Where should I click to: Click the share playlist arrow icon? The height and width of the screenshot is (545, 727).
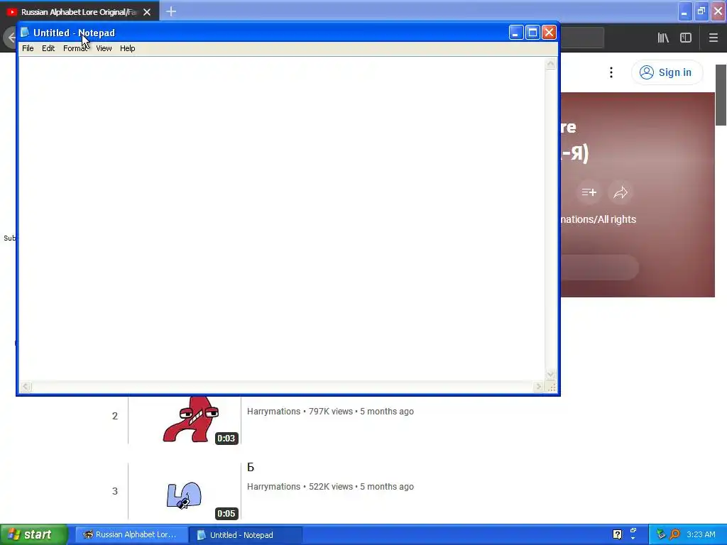tap(621, 192)
